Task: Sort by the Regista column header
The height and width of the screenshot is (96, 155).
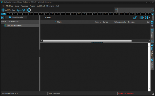Action: 131,22
